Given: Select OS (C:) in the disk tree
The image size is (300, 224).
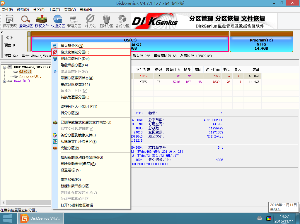Looking at the screenshot, I should [25, 72].
